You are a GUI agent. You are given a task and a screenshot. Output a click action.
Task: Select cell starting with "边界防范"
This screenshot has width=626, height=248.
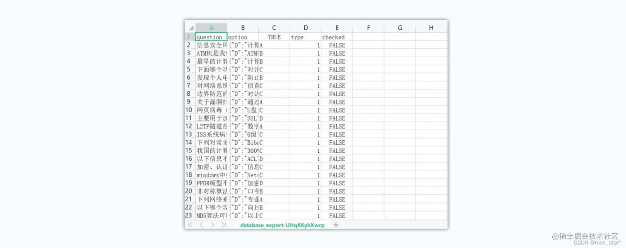[211, 94]
